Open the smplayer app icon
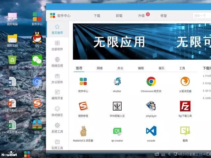 tap(151, 106)
